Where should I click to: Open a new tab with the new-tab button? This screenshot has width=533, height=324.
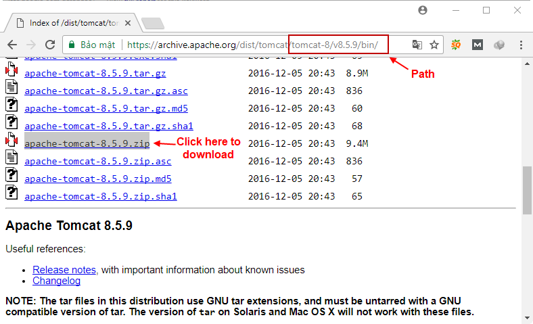coord(153,23)
